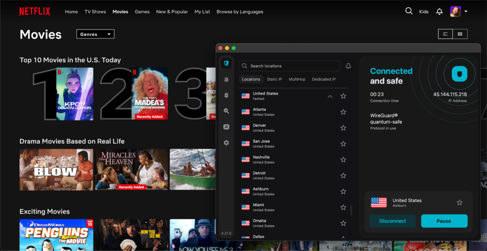Open VPN shield home icon in sidebar

click(x=226, y=63)
